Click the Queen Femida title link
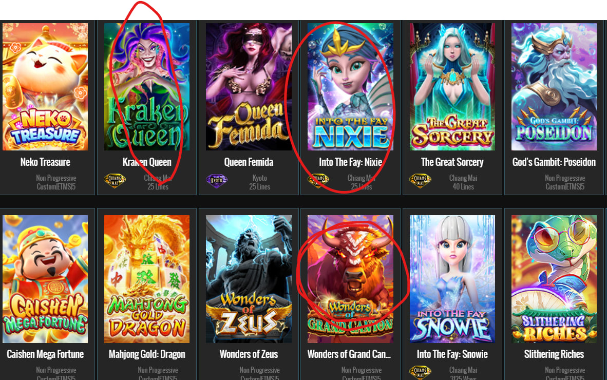Image resolution: width=607 pixels, height=380 pixels. click(x=249, y=162)
